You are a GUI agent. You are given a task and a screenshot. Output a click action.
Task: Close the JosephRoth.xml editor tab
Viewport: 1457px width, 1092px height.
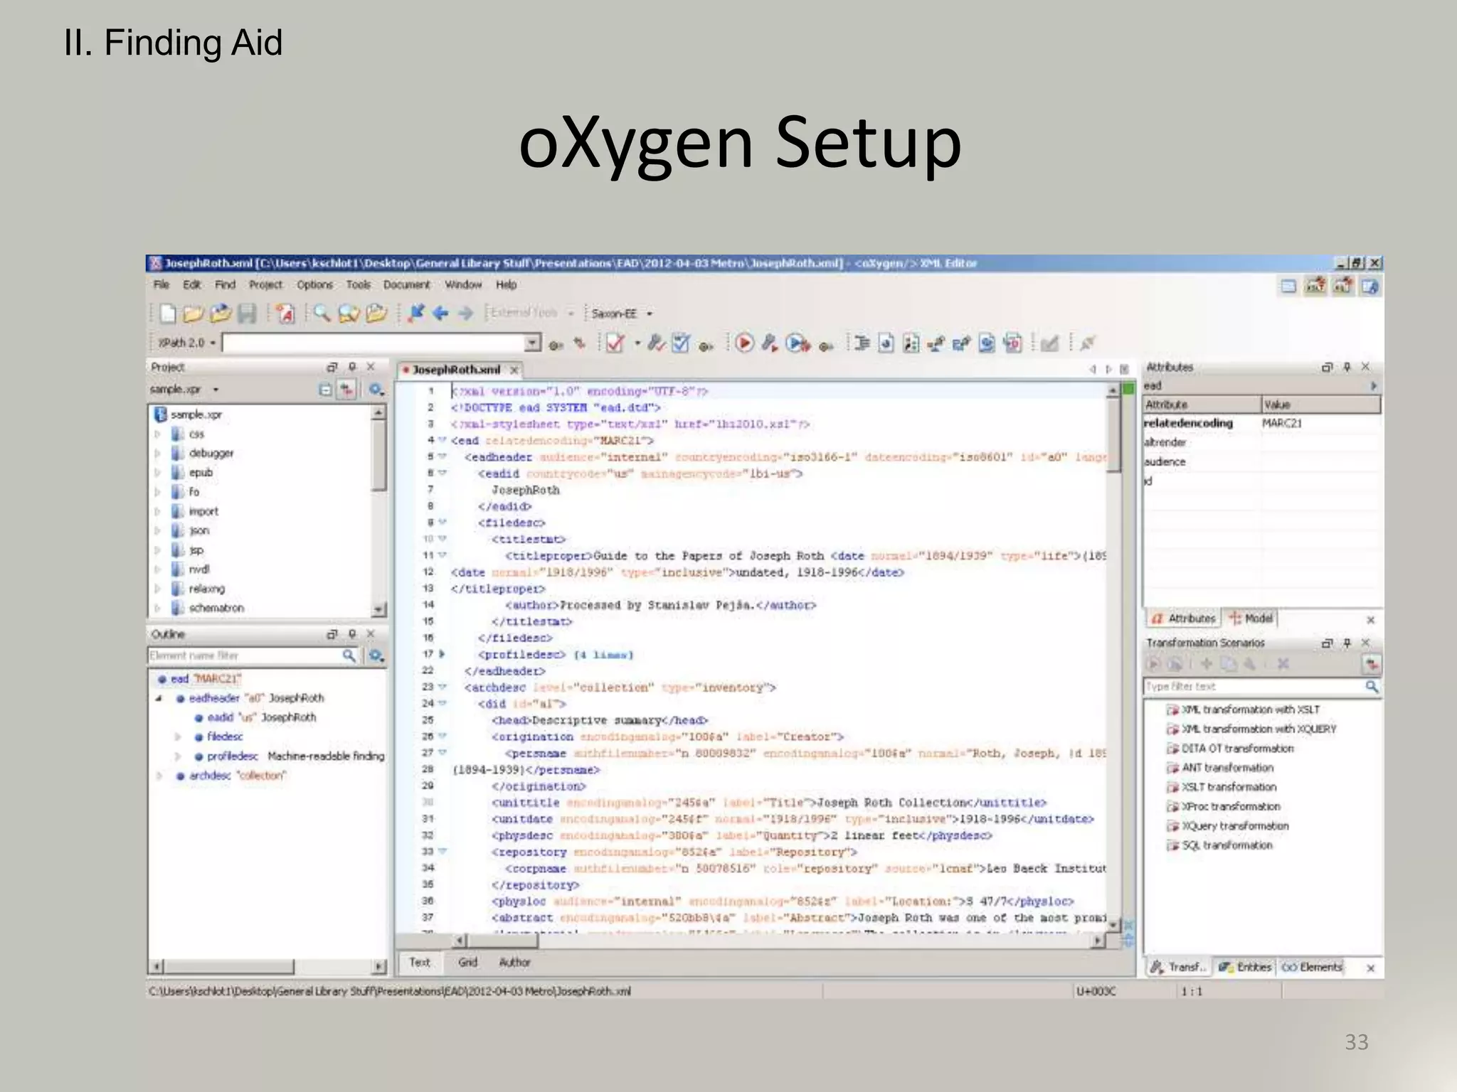tap(514, 370)
